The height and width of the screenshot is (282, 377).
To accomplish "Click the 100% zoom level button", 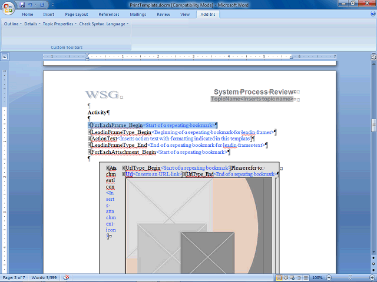I will coord(317,278).
